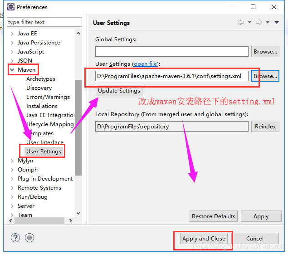Open the forward history dropdown arrow
The height and width of the screenshot is (255, 288).
point(268,22)
